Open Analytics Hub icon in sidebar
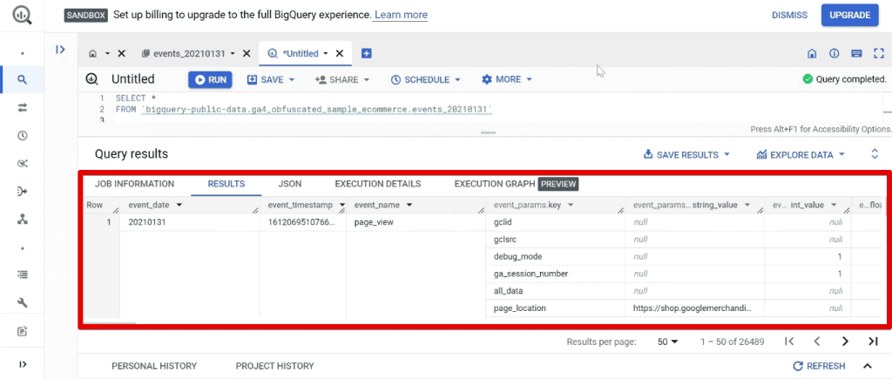 22,163
